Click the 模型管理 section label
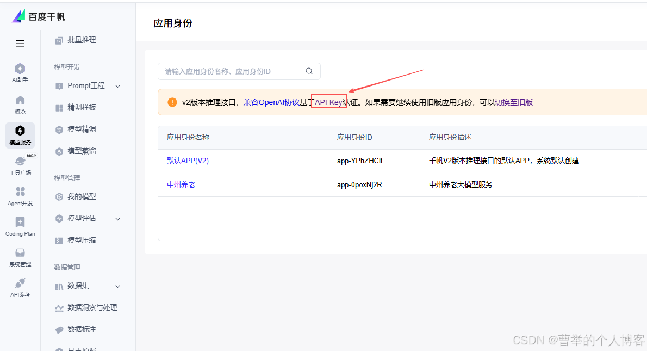 tap(67, 178)
